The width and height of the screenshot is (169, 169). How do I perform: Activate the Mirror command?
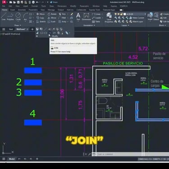point(52,18)
